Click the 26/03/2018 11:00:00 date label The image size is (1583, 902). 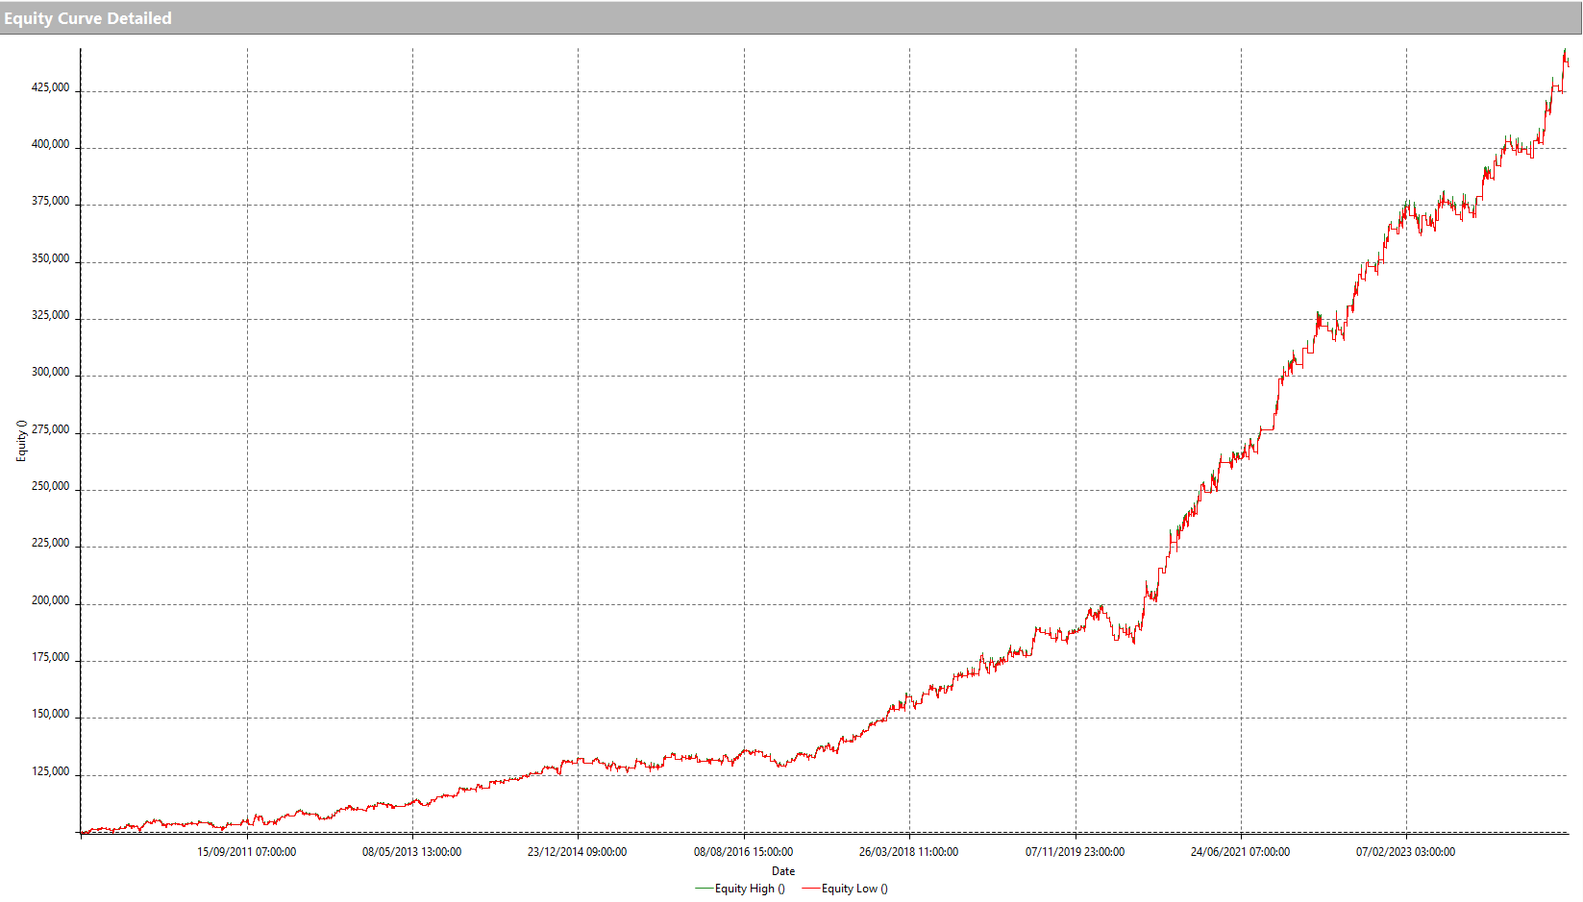click(908, 852)
